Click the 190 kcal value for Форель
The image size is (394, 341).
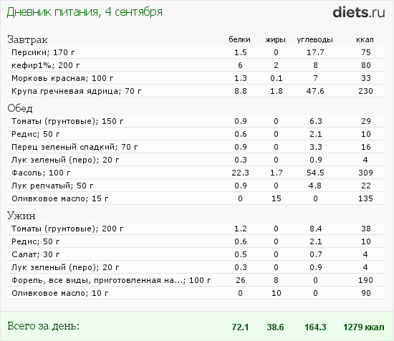(365, 280)
